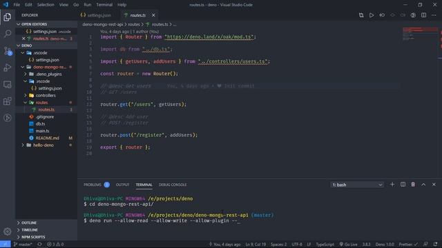Click the Deno 1.0.0 status item
This screenshot has height=248, width=442.
(x=385, y=245)
